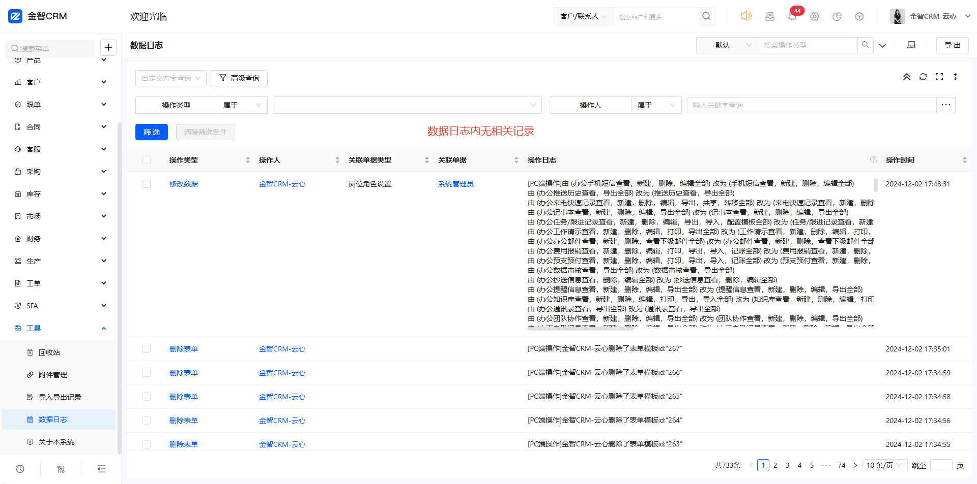This screenshot has height=484, width=977.
Task: Toggle the select-all checkbox in table header
Action: 147,160
